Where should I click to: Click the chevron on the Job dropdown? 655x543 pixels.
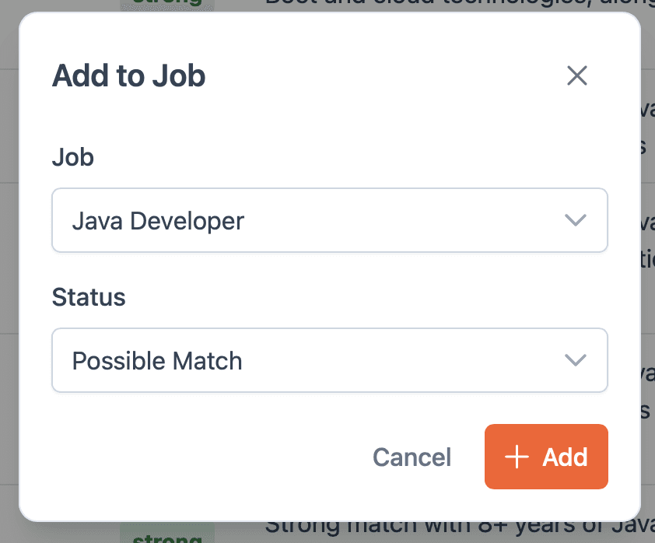(x=576, y=220)
